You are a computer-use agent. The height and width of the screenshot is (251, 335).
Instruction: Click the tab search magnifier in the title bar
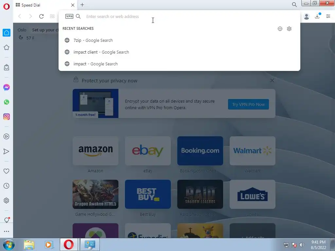pos(294,5)
